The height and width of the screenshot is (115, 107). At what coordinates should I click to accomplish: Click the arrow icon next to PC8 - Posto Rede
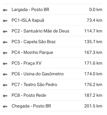pos(5,96)
